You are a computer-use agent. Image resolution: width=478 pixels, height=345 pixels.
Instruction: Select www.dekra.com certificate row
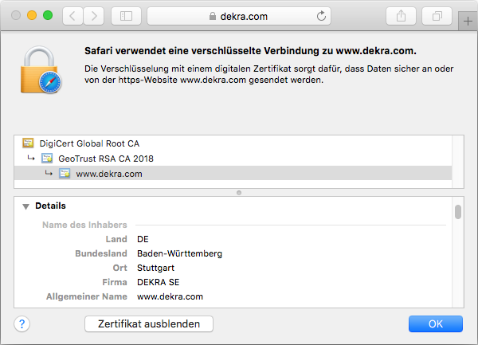(x=233, y=174)
